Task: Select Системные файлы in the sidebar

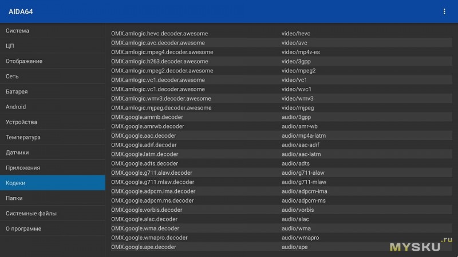Action: [x=53, y=213]
